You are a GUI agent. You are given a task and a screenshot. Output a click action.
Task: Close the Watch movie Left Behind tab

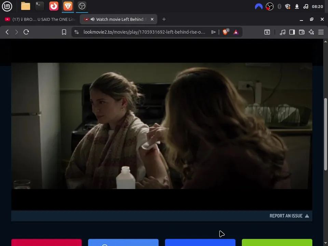pos(152,19)
